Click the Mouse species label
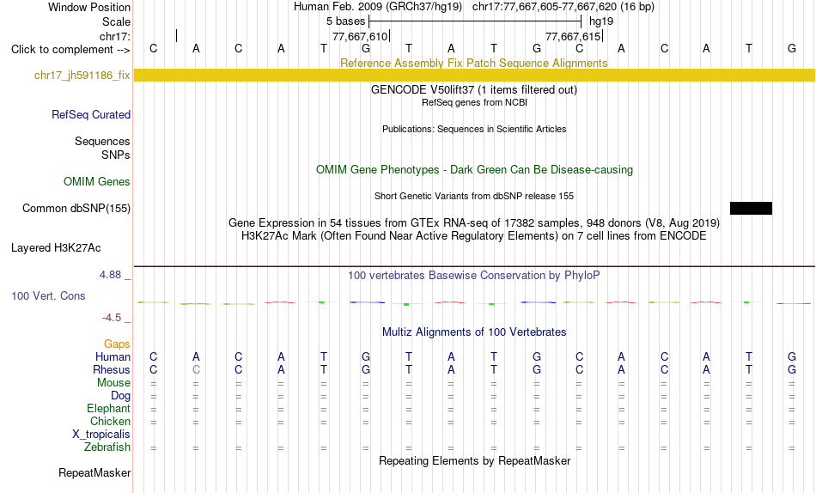This screenshot has width=816, height=493. point(113,383)
